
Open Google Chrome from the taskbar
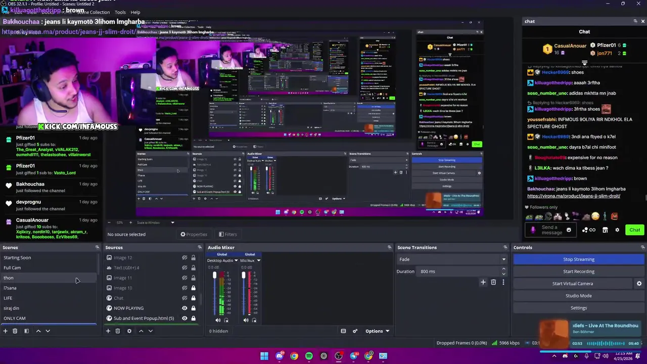click(x=294, y=356)
